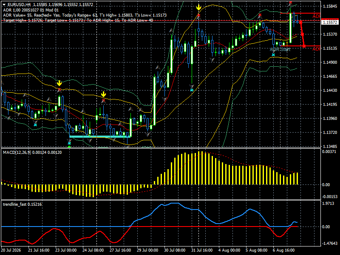Click time axis label 30 Jul 08:00

click(175, 250)
